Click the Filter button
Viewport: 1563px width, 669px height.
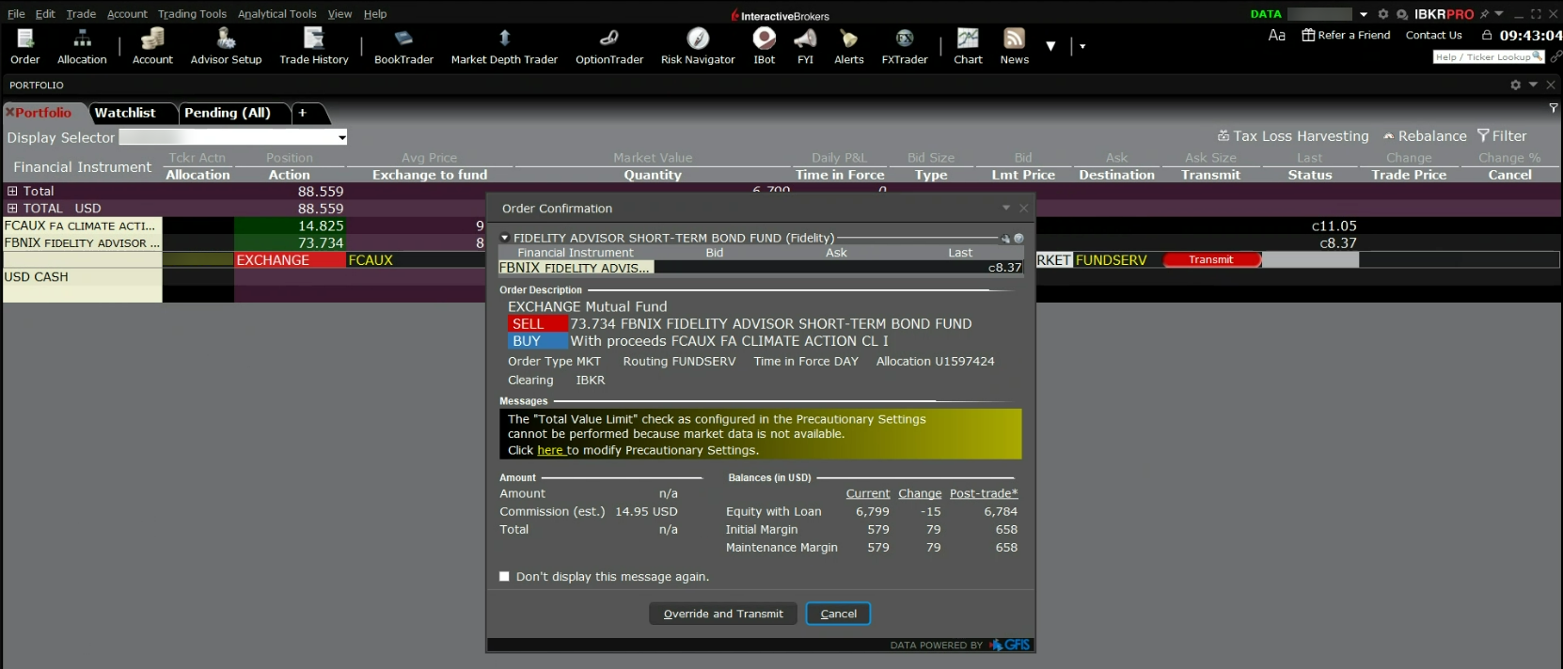[1502, 136]
